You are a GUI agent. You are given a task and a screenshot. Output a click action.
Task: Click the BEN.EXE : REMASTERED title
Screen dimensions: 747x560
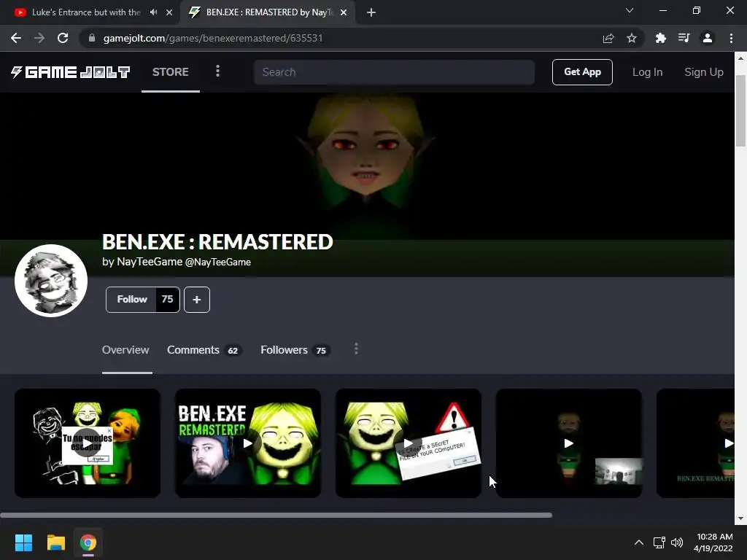click(217, 242)
